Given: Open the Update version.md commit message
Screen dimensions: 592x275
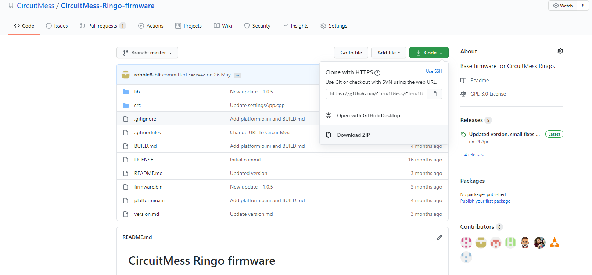Looking at the screenshot, I should 251,214.
